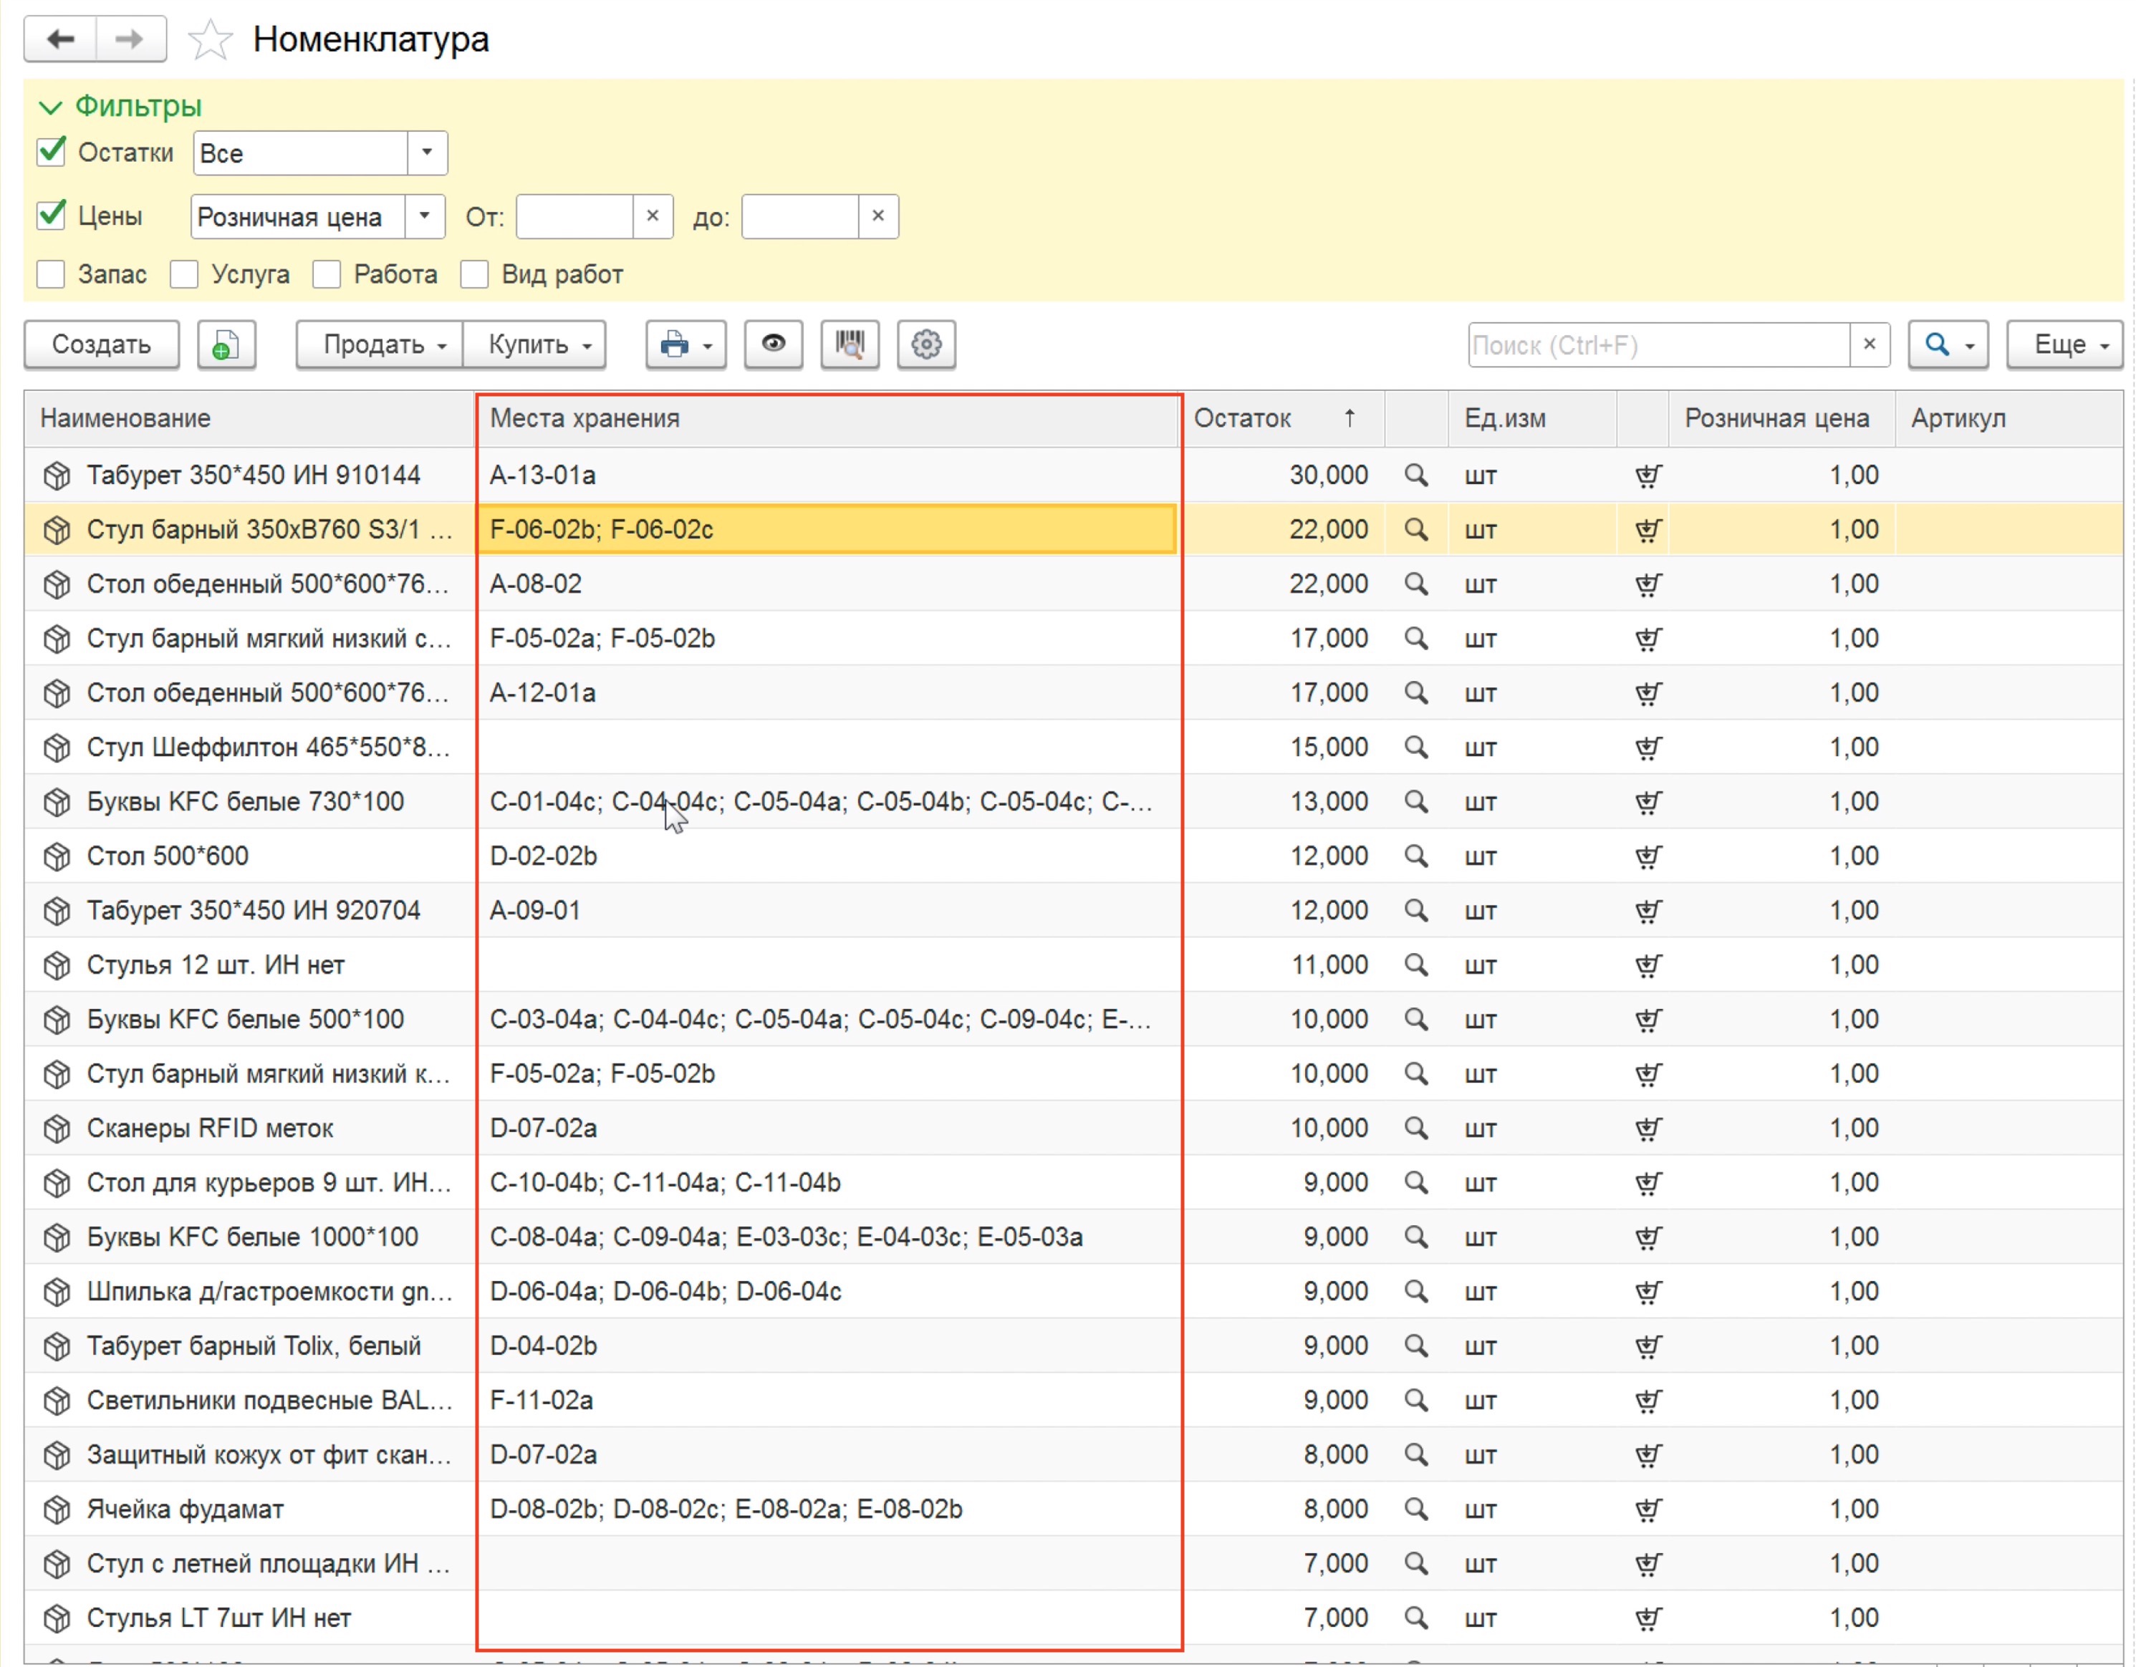Open the Остатки 'Все' dropdown
The width and height of the screenshot is (2136, 1667).
(426, 153)
